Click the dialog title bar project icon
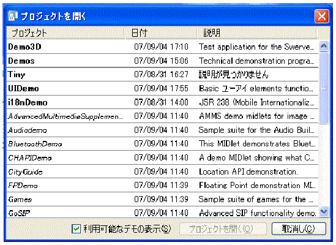 pyautogui.click(x=12, y=16)
